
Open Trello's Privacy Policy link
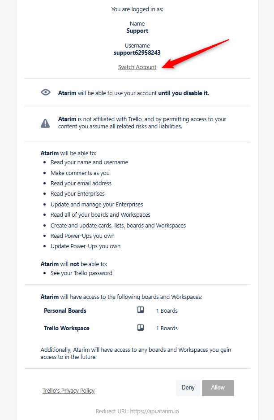68,390
